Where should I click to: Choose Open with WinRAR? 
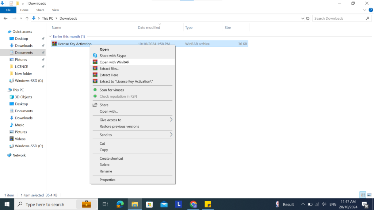pos(133,62)
